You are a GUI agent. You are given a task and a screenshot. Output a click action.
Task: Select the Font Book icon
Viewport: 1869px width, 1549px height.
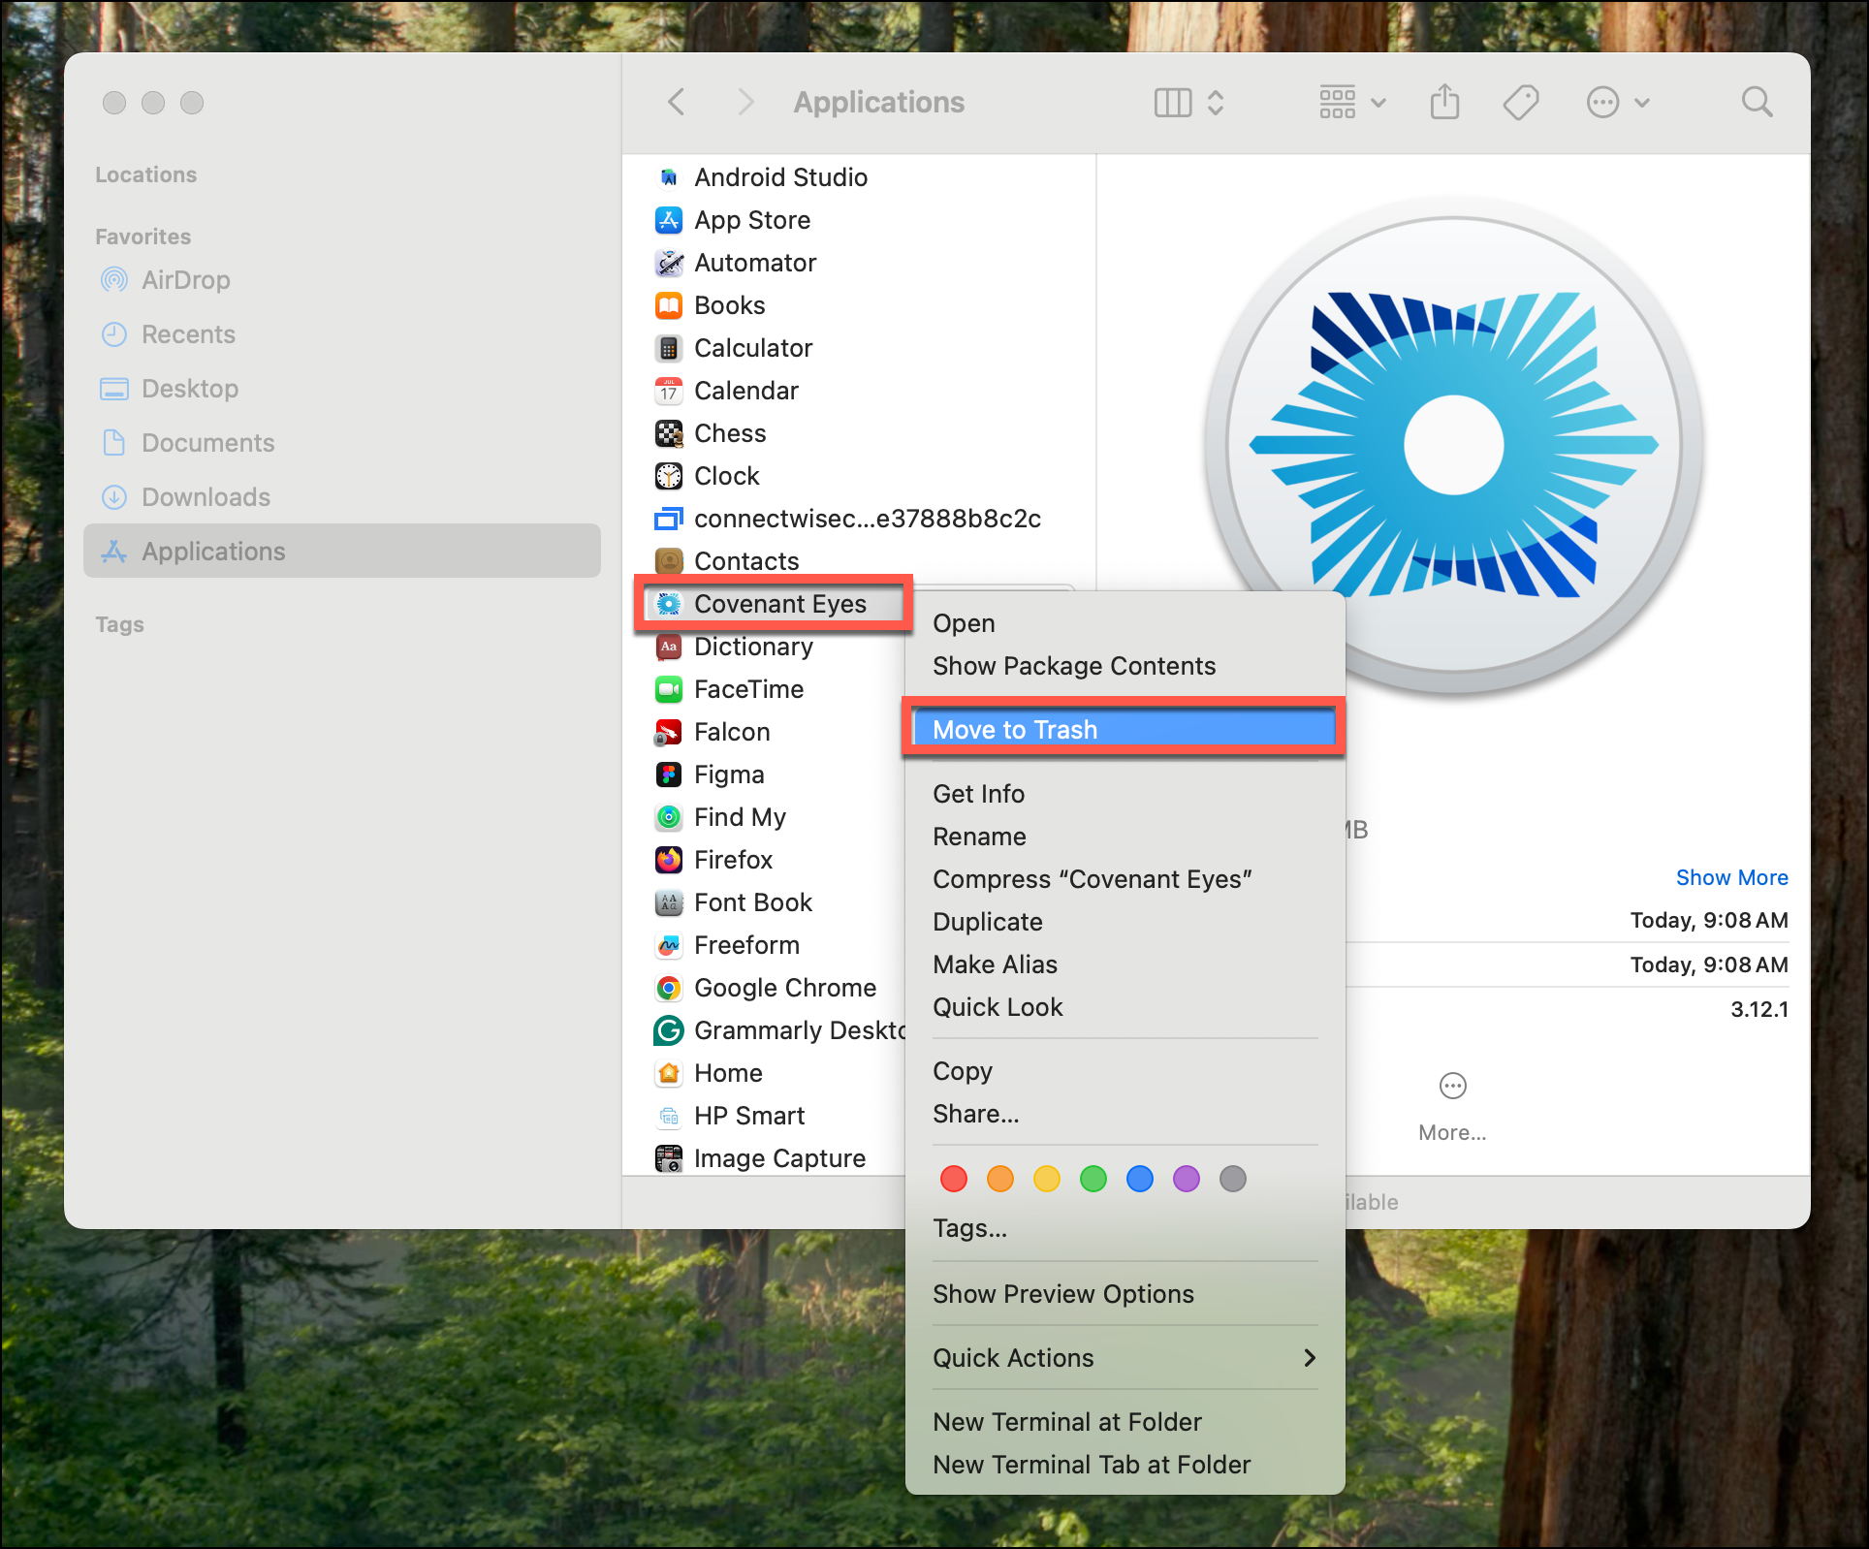tap(669, 902)
